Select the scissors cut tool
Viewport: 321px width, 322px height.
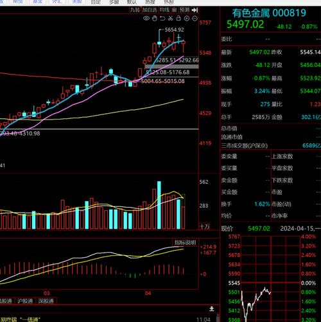tap(170, 19)
